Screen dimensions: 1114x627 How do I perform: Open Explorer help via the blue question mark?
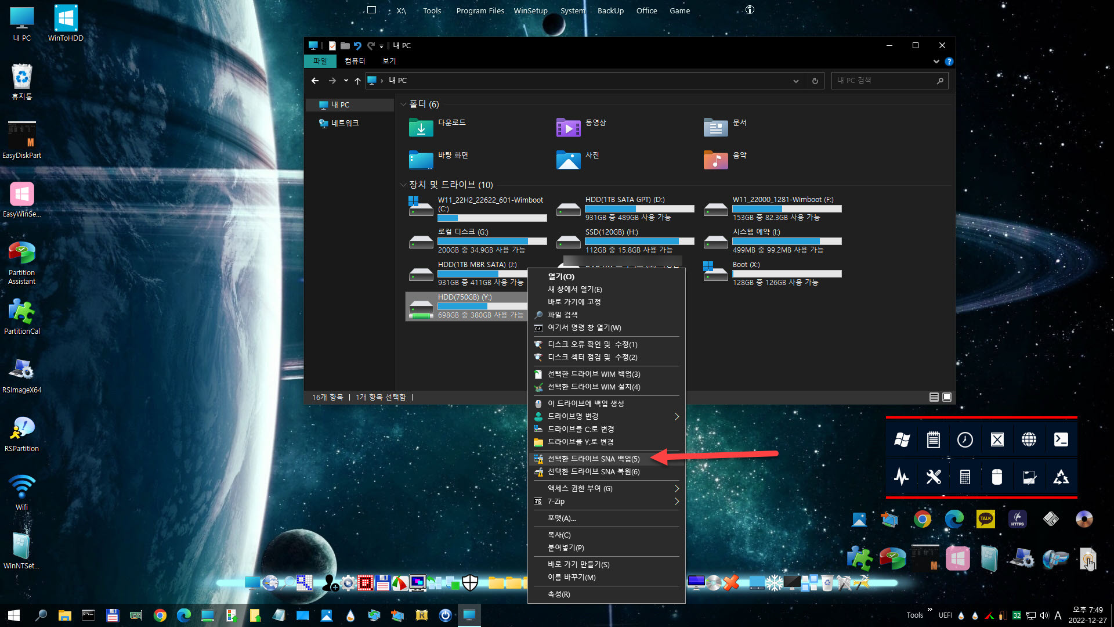point(949,62)
